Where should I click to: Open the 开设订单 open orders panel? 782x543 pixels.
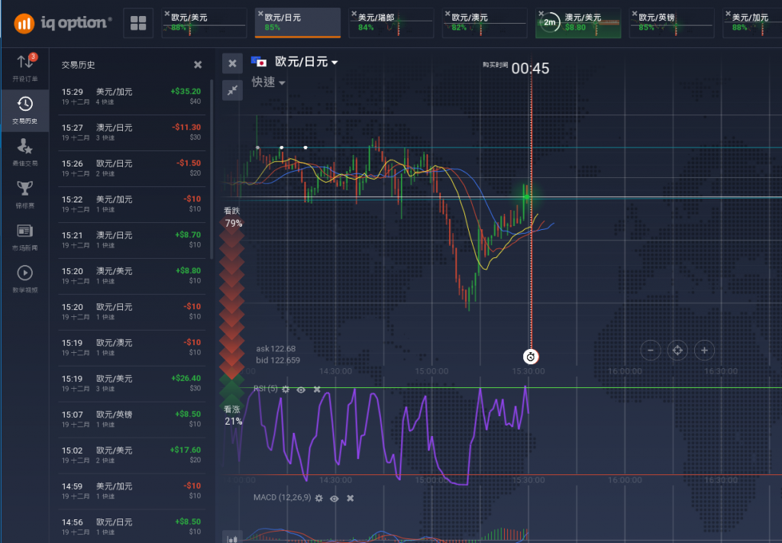[x=24, y=68]
